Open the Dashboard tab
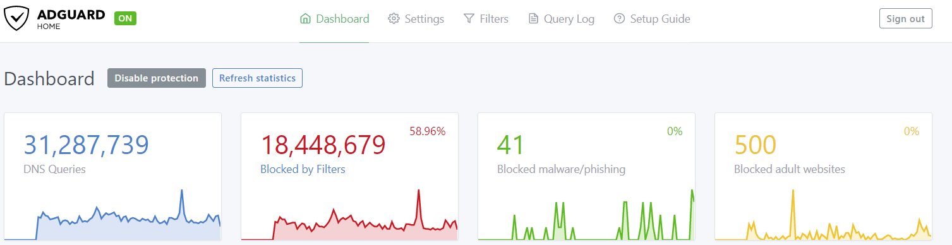The image size is (952, 245). 334,19
